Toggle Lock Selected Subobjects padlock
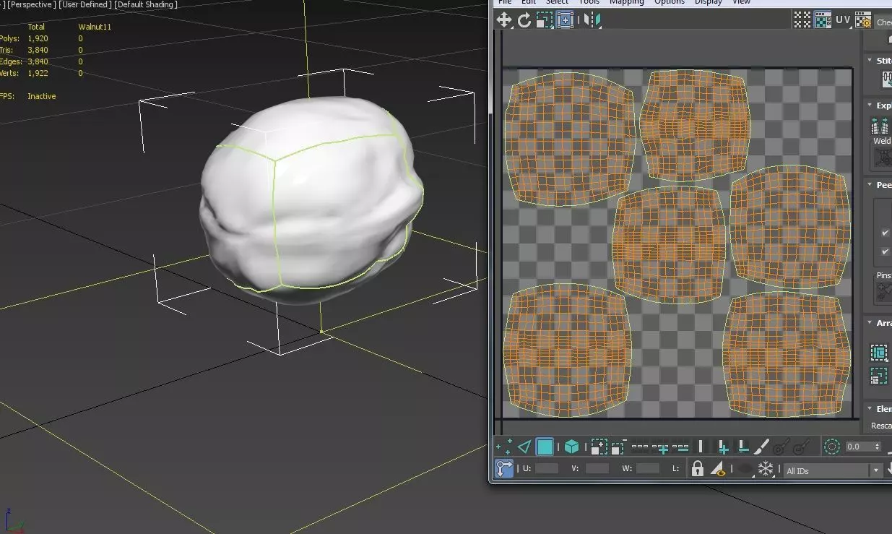 click(697, 469)
